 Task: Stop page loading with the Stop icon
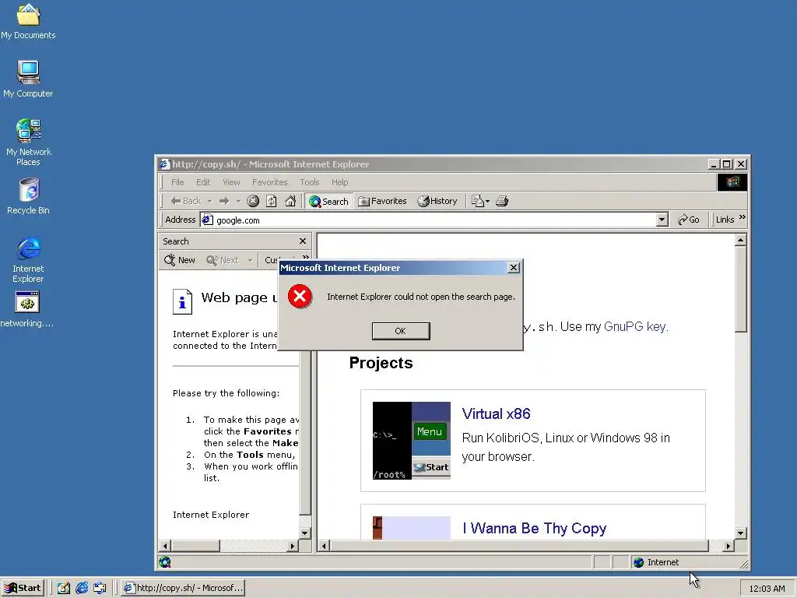[253, 201]
